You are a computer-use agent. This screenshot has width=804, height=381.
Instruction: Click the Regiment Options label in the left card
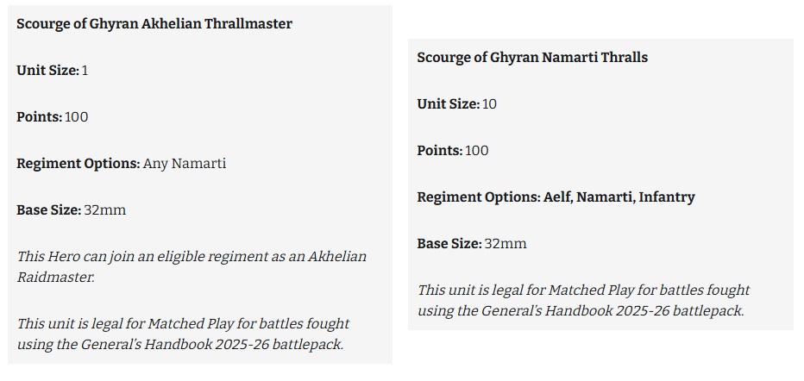pyautogui.click(x=79, y=164)
